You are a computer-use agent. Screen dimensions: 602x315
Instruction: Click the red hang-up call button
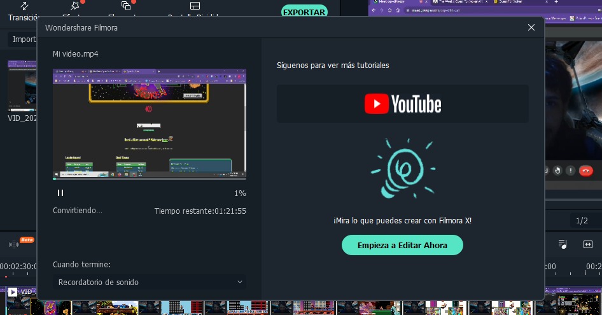(x=586, y=170)
